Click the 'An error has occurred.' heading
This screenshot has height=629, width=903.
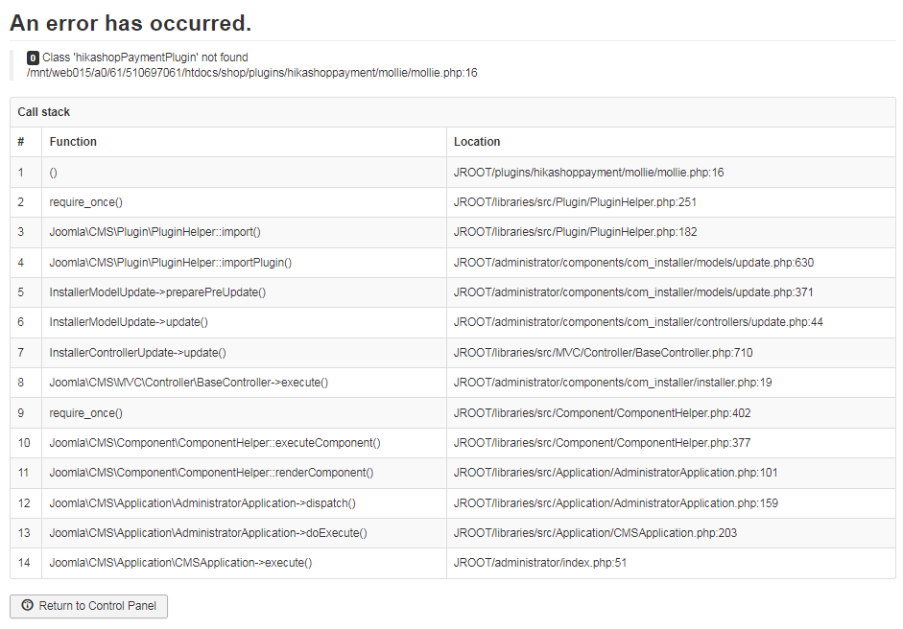click(x=131, y=23)
